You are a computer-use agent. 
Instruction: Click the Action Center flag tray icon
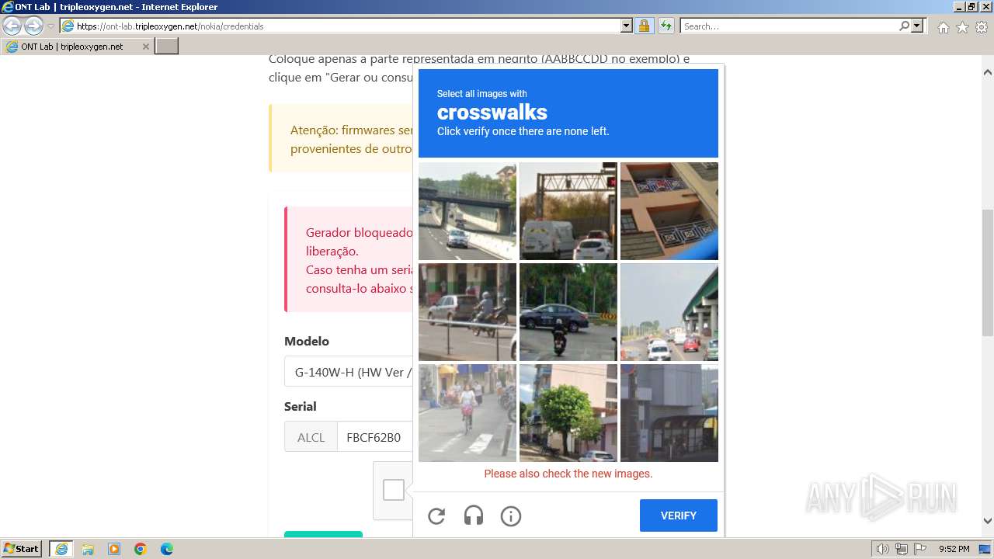point(919,549)
